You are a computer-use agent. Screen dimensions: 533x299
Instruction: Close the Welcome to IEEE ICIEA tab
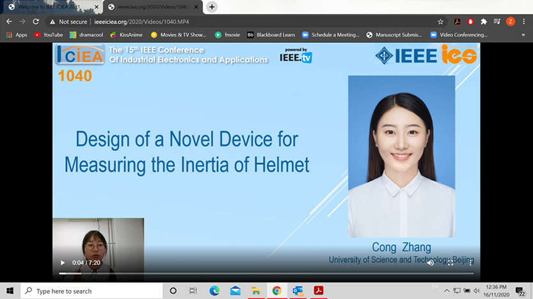[97, 7]
